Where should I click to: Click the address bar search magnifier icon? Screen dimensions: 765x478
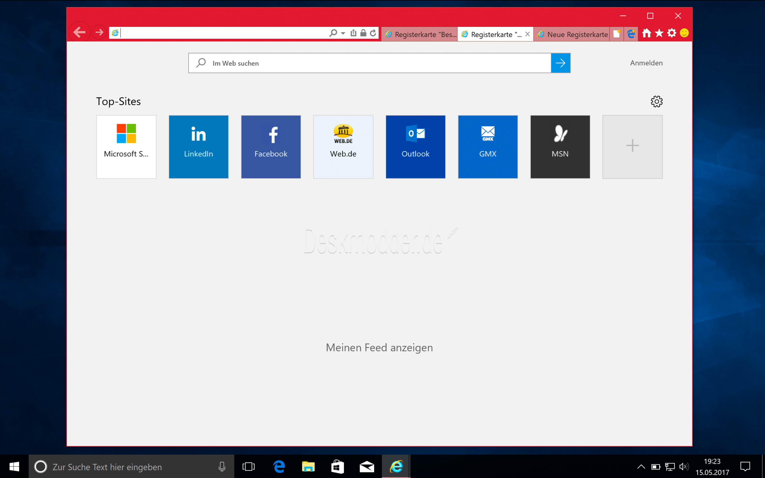click(x=333, y=33)
